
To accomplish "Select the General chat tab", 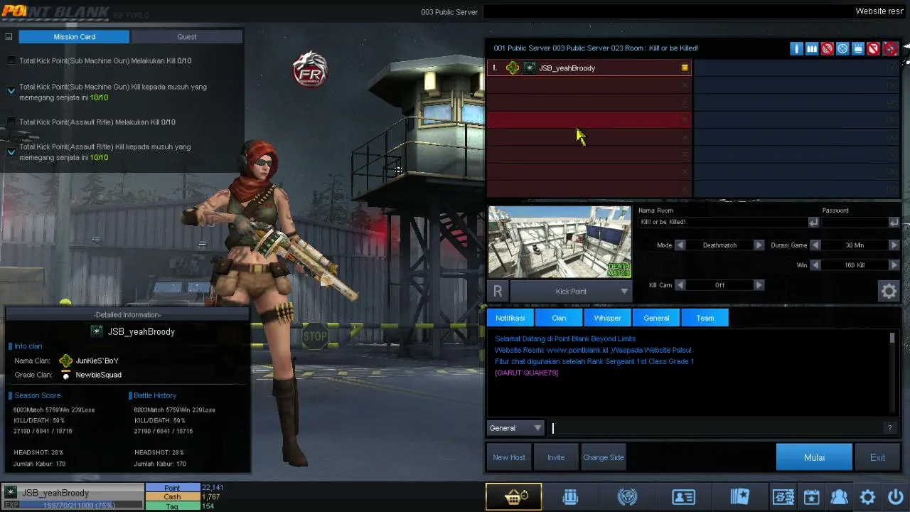I will [x=656, y=318].
